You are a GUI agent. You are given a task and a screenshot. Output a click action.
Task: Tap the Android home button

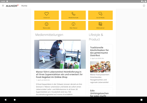[15, 100]
